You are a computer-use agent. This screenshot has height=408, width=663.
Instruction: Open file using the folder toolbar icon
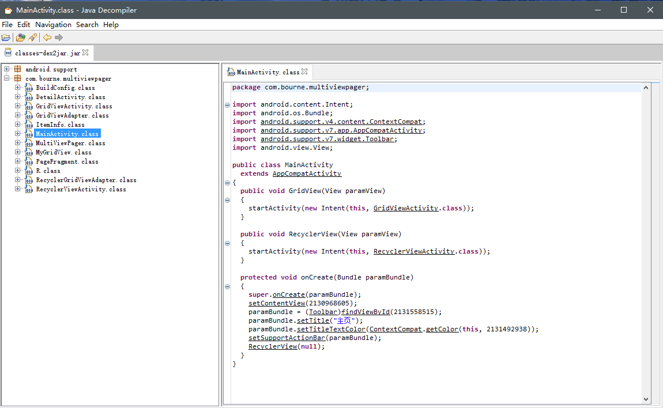6,37
